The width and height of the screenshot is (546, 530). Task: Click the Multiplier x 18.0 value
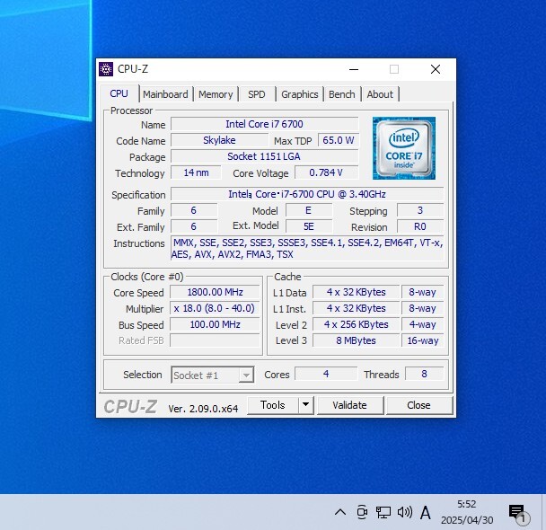click(215, 308)
